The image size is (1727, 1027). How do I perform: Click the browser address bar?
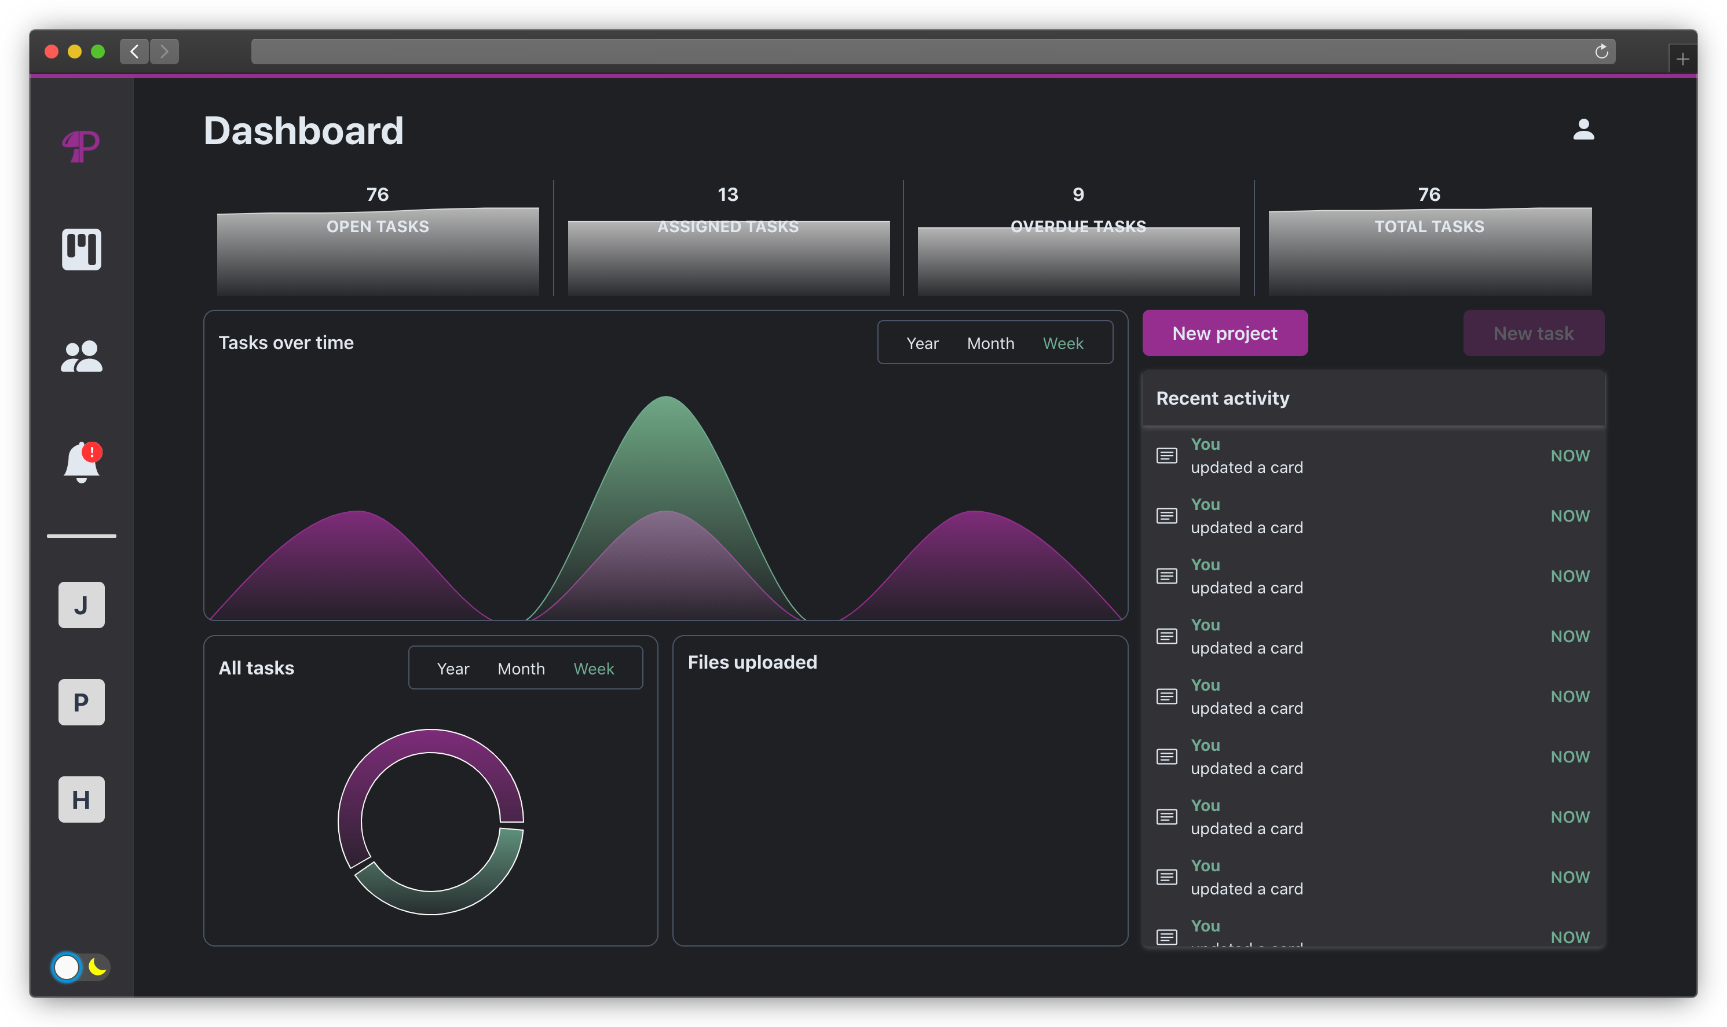pos(900,51)
